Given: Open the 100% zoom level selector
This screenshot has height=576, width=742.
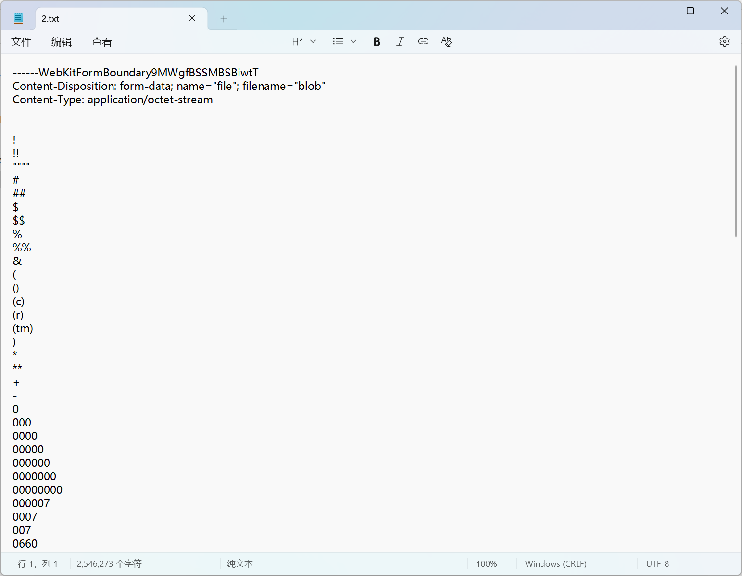Looking at the screenshot, I should [x=486, y=563].
